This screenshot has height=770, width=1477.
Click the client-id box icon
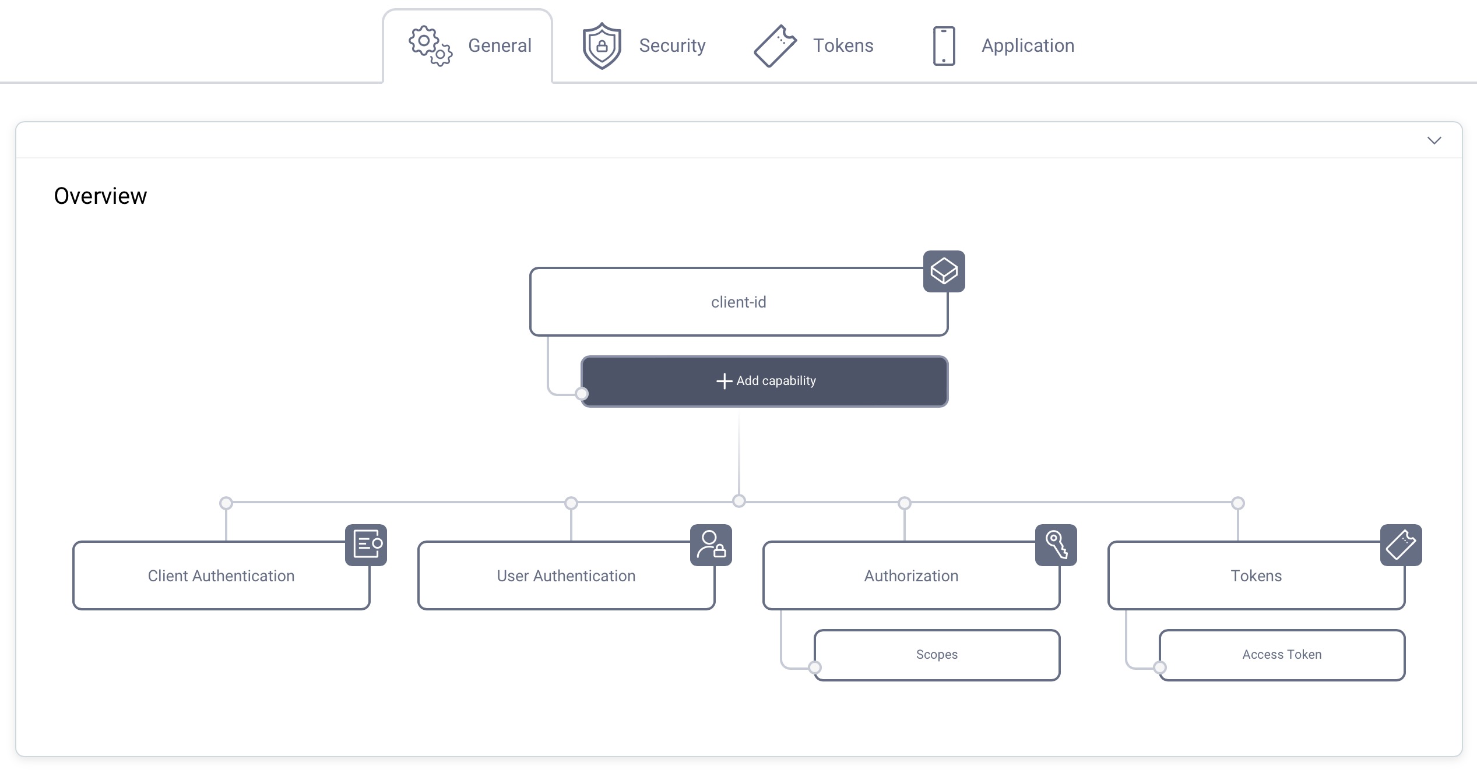point(943,271)
